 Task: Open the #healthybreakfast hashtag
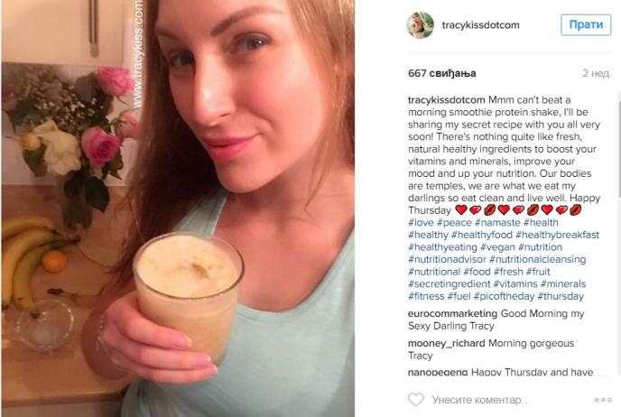(x=557, y=235)
